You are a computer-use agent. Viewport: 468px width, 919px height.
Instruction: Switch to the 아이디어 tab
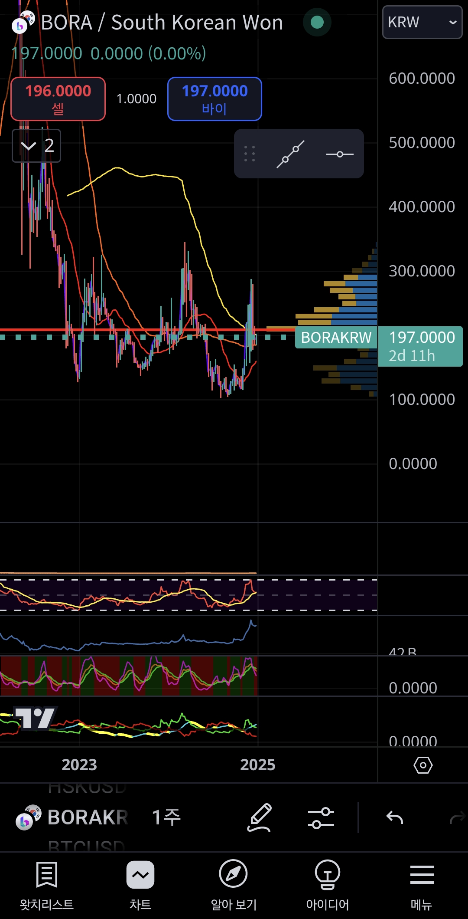pyautogui.click(x=328, y=886)
